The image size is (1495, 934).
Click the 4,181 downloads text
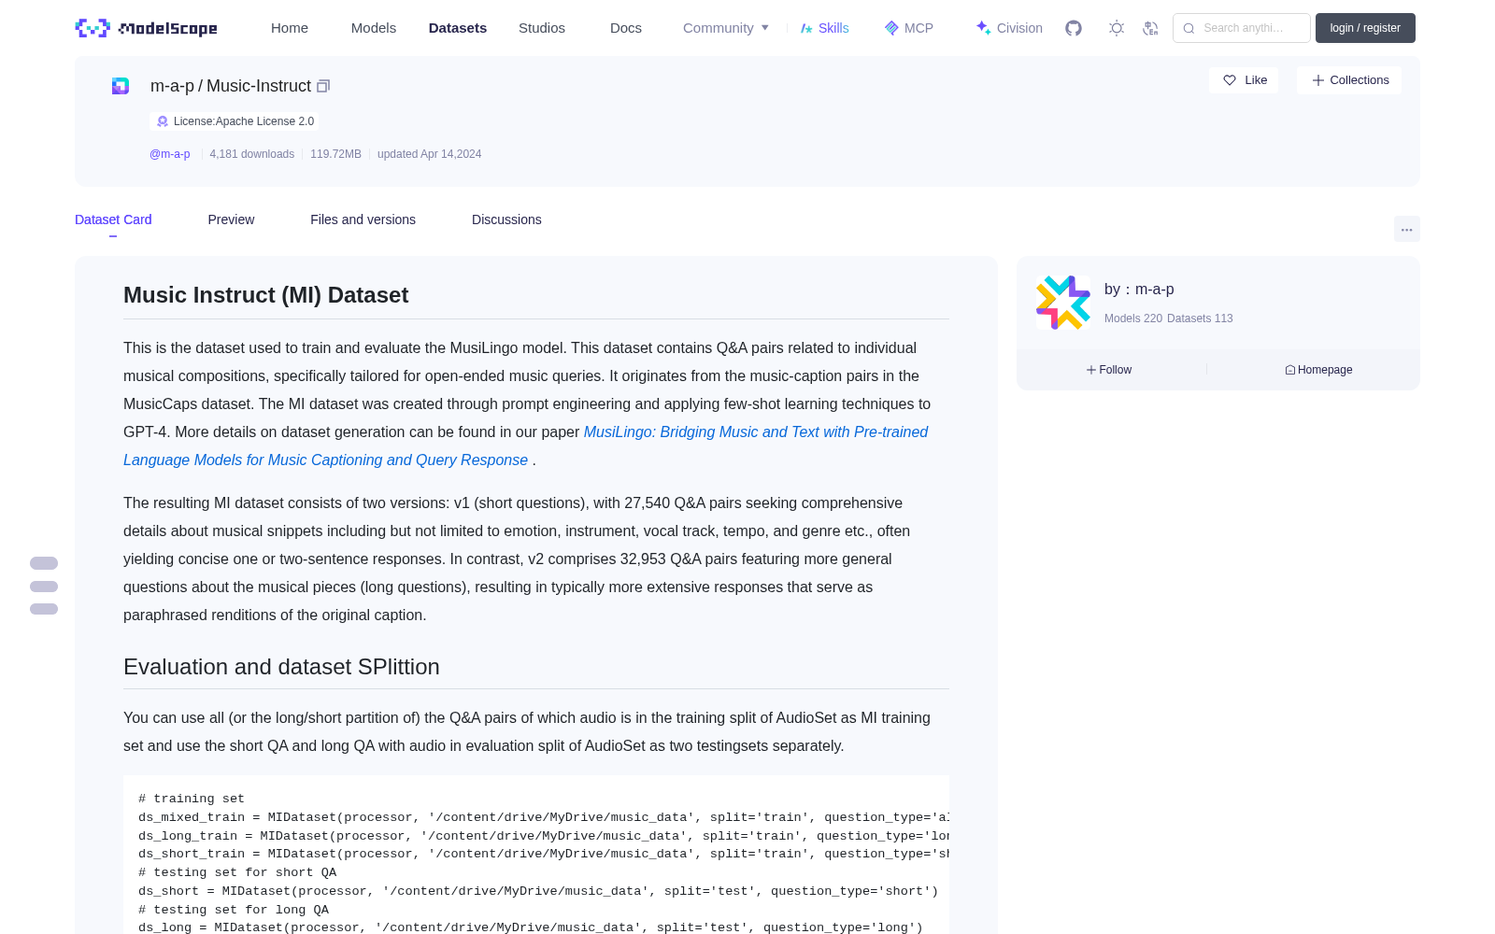(252, 154)
